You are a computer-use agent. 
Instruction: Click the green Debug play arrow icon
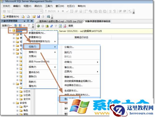click(59, 11)
